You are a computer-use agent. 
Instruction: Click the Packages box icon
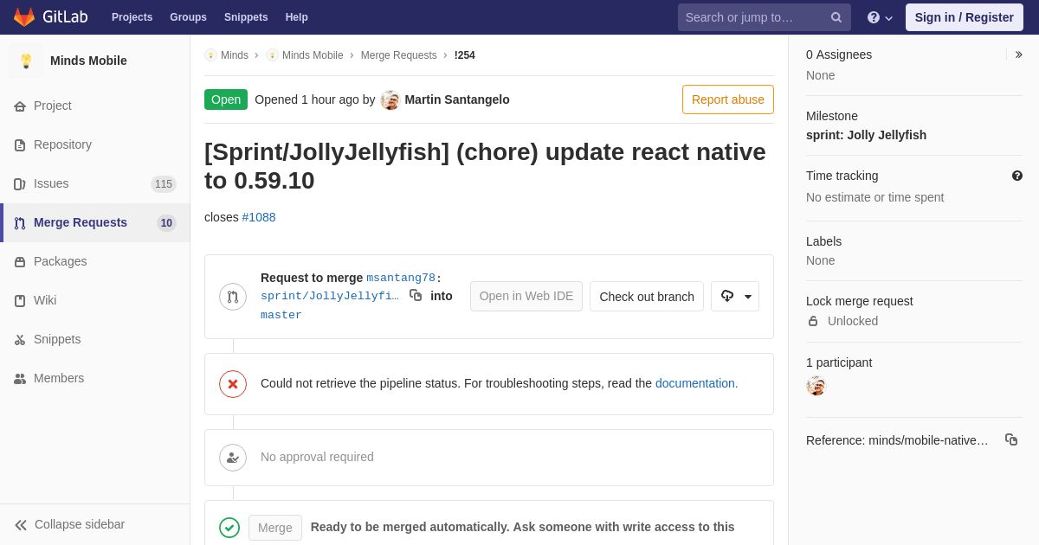coord(20,262)
